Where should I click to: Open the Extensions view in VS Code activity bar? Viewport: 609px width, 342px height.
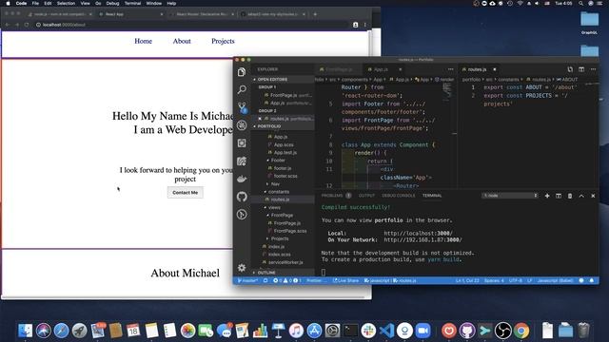(242, 143)
